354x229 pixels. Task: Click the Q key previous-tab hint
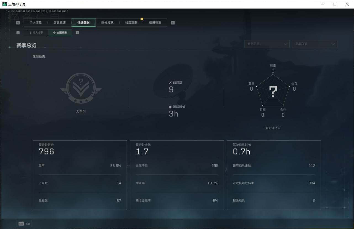18,23
